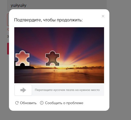Image resolution: width=131 pixels, height=120 pixels.
Task: Open the Сообщить о проблеме link
Action: pyautogui.click(x=64, y=103)
